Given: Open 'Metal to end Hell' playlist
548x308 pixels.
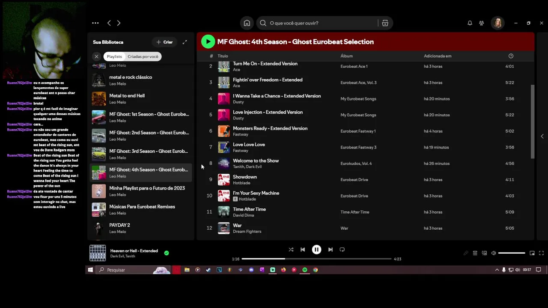Looking at the screenshot, I should 141,99.
